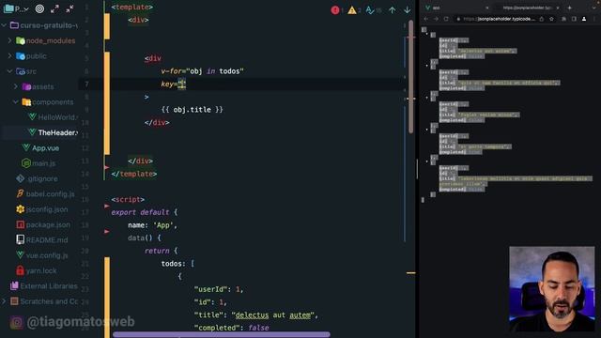The height and width of the screenshot is (338, 601).
Task: Click the typo spellcheck indicator icon
Action: coord(369,10)
